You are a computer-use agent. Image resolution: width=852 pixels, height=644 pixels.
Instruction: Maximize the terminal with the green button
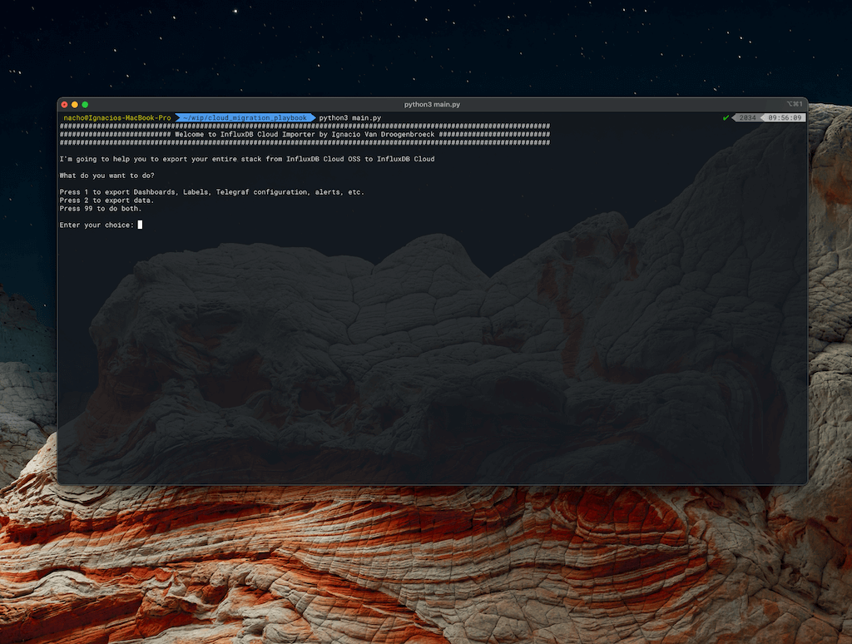click(x=85, y=104)
